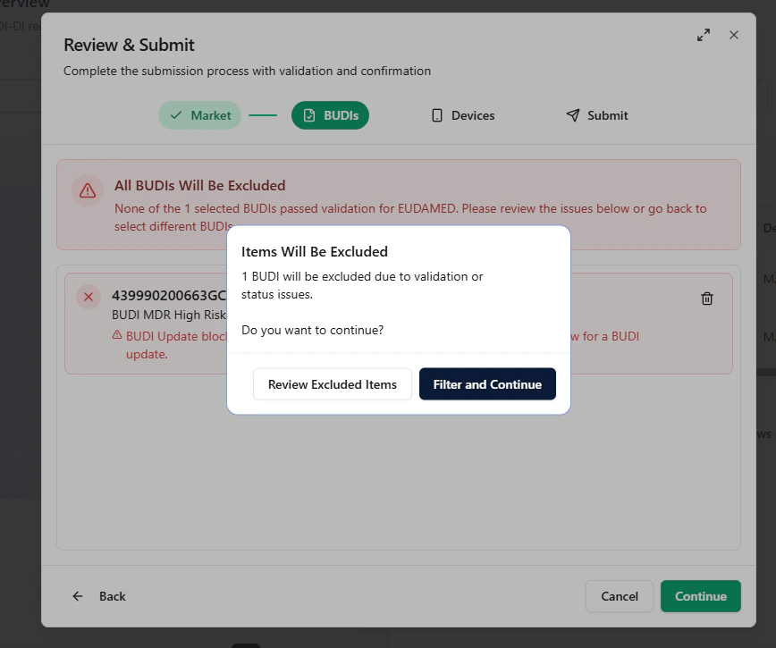Switch to the Devices step
Screen dimensions: 776x648
(462, 114)
